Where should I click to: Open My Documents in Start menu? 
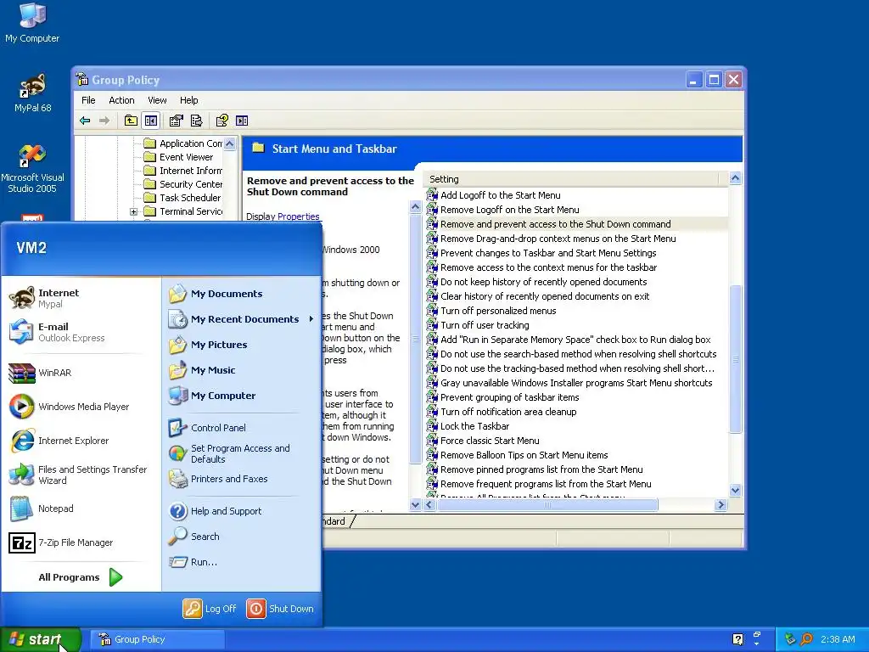click(216, 294)
